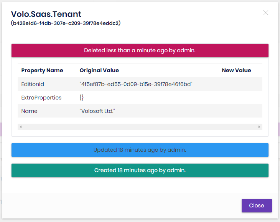
Task: Click the tenant GUID under the title
Action: tap(66, 23)
